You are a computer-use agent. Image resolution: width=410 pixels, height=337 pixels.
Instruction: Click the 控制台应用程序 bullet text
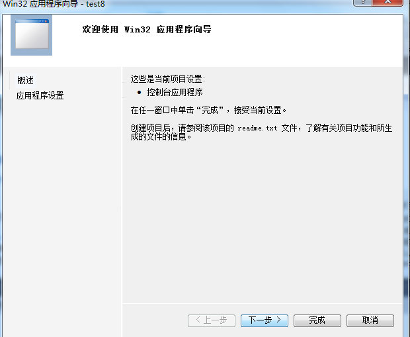point(175,92)
